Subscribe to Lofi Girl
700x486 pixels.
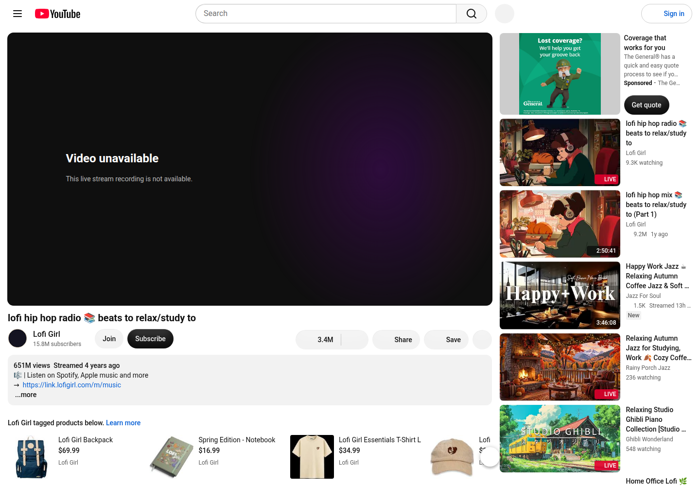click(150, 339)
